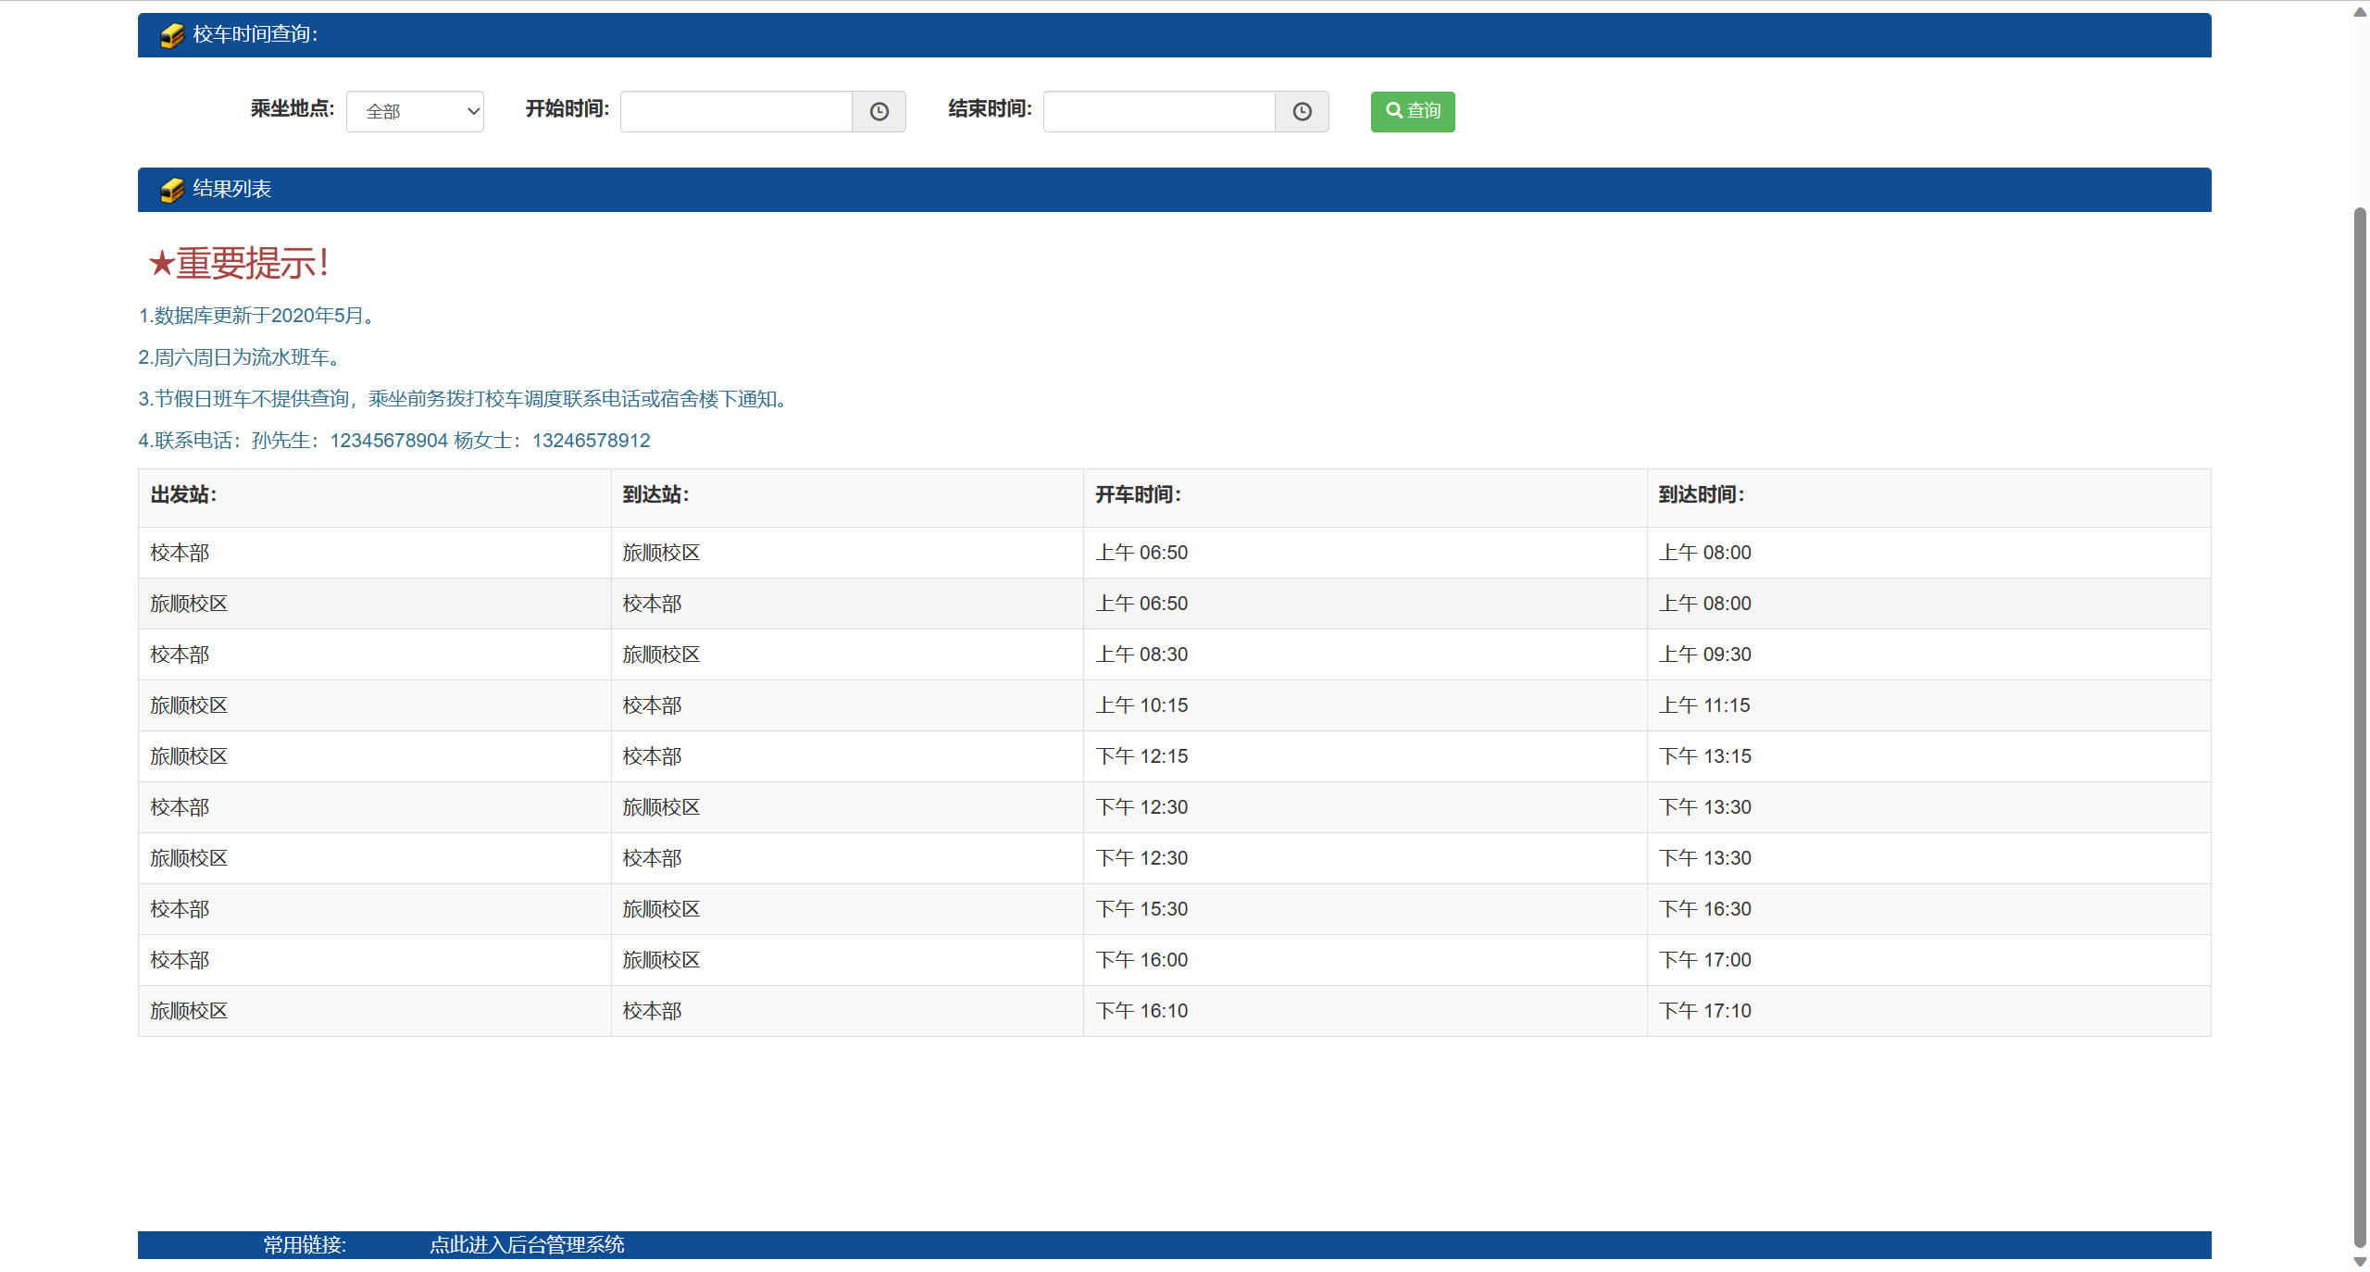The height and width of the screenshot is (1272, 2370).
Task: Click the 出发站 column header
Action: [184, 495]
